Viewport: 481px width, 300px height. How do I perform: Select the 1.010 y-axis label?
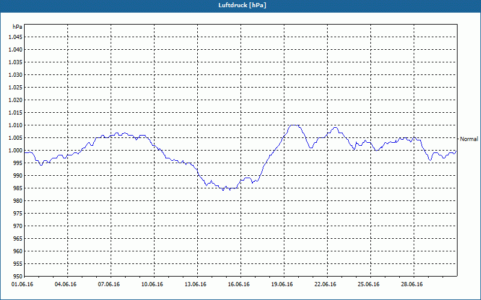(16, 125)
